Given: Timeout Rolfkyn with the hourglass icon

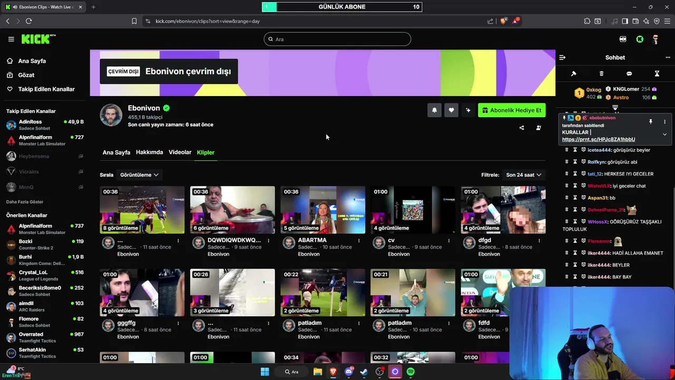Looking at the screenshot, I should pos(575,162).
